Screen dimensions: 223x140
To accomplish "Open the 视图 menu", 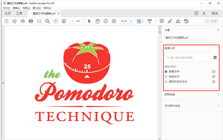I will click(x=26, y=8).
